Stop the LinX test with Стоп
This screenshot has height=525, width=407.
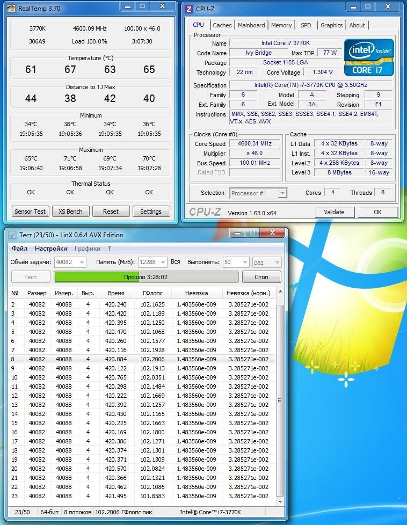[x=261, y=277]
